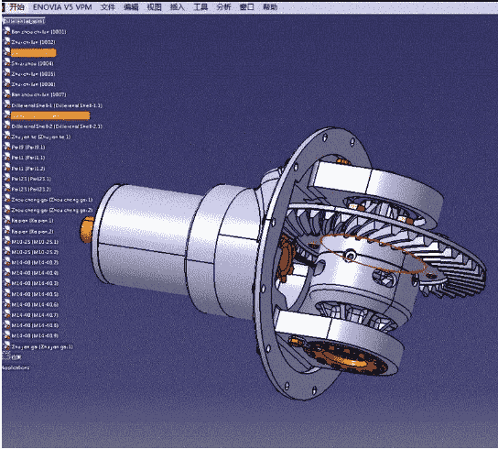Click the part icon of the (0006) row
The width and height of the screenshot is (498, 449).
pyautogui.click(x=7, y=83)
